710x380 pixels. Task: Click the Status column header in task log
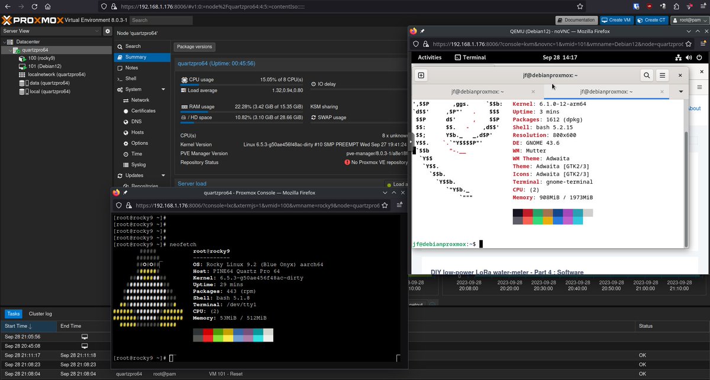click(x=672, y=326)
